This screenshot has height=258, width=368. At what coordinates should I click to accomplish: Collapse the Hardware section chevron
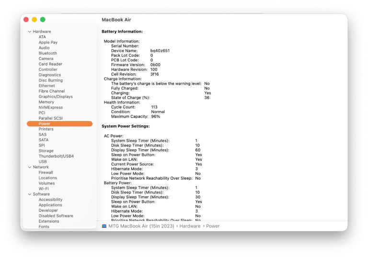tap(30, 32)
